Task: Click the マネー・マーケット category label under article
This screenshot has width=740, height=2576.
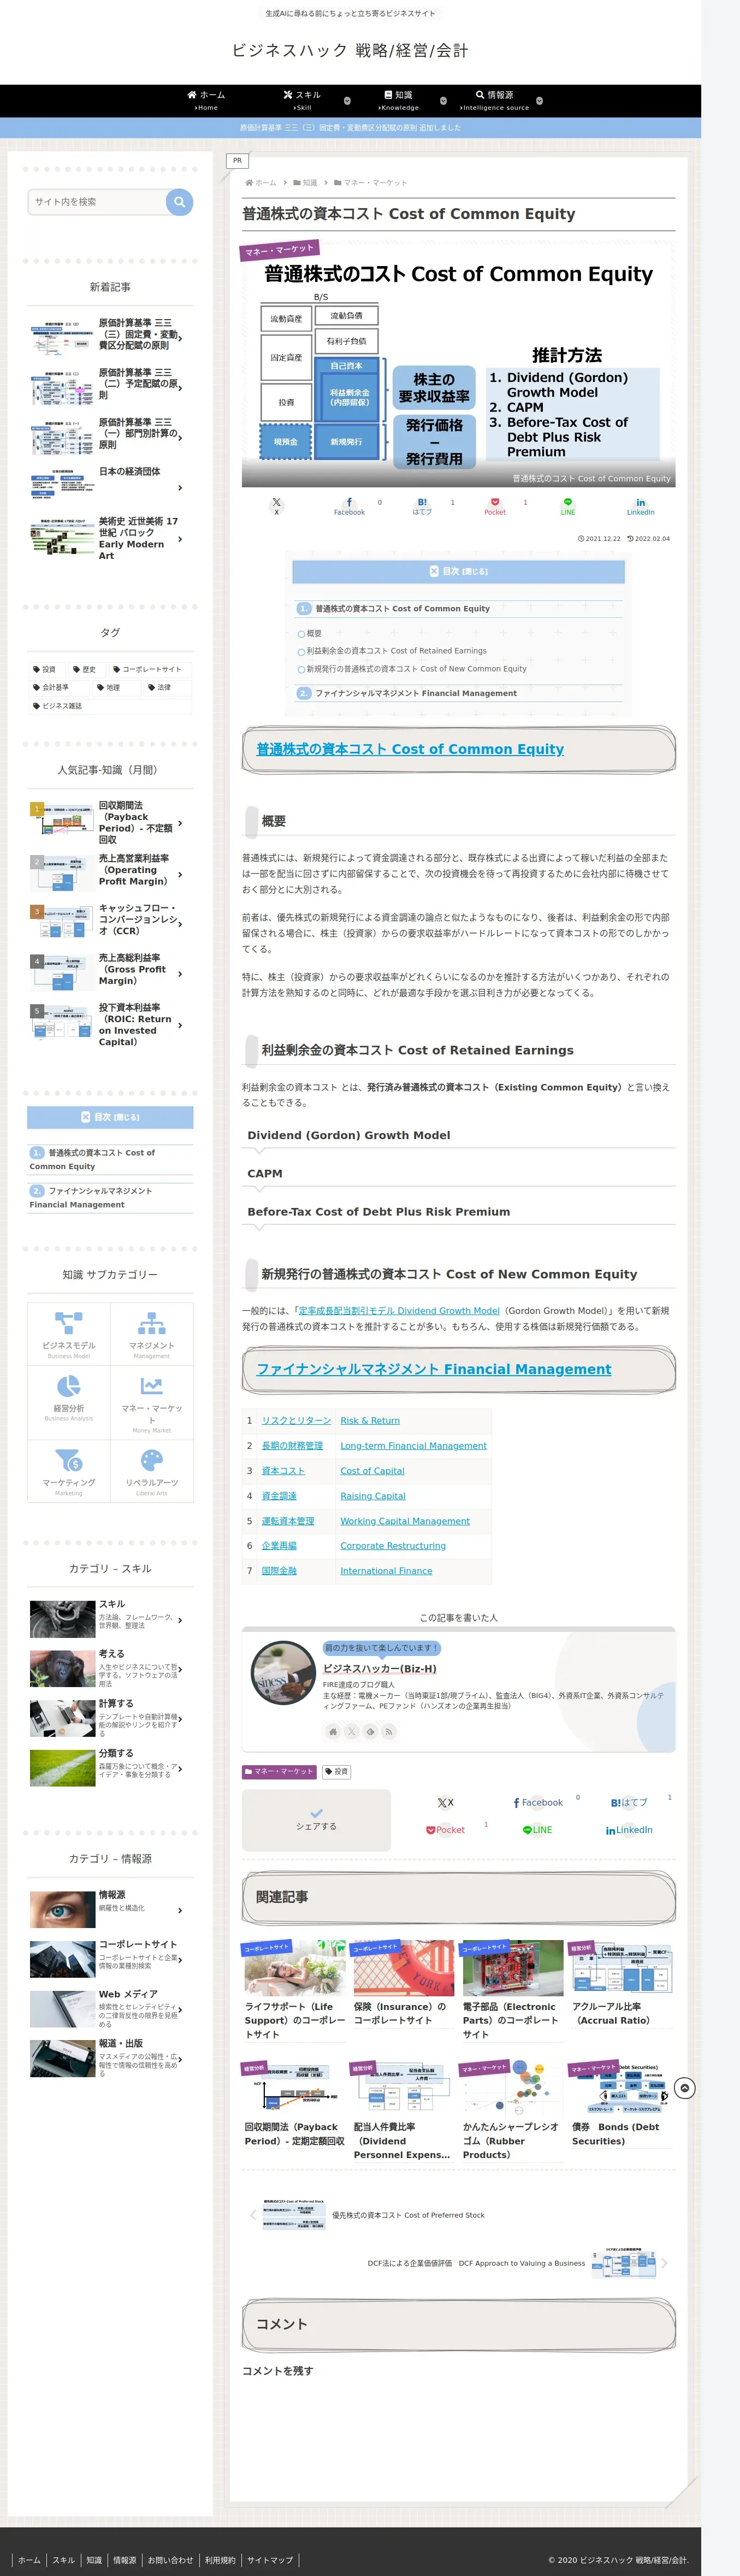Action: click(279, 1771)
